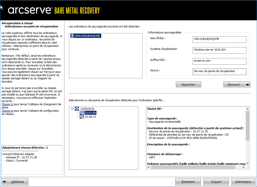Open the Parcourir dropdown arrow
Screen dimensions: 257x187
248,85
